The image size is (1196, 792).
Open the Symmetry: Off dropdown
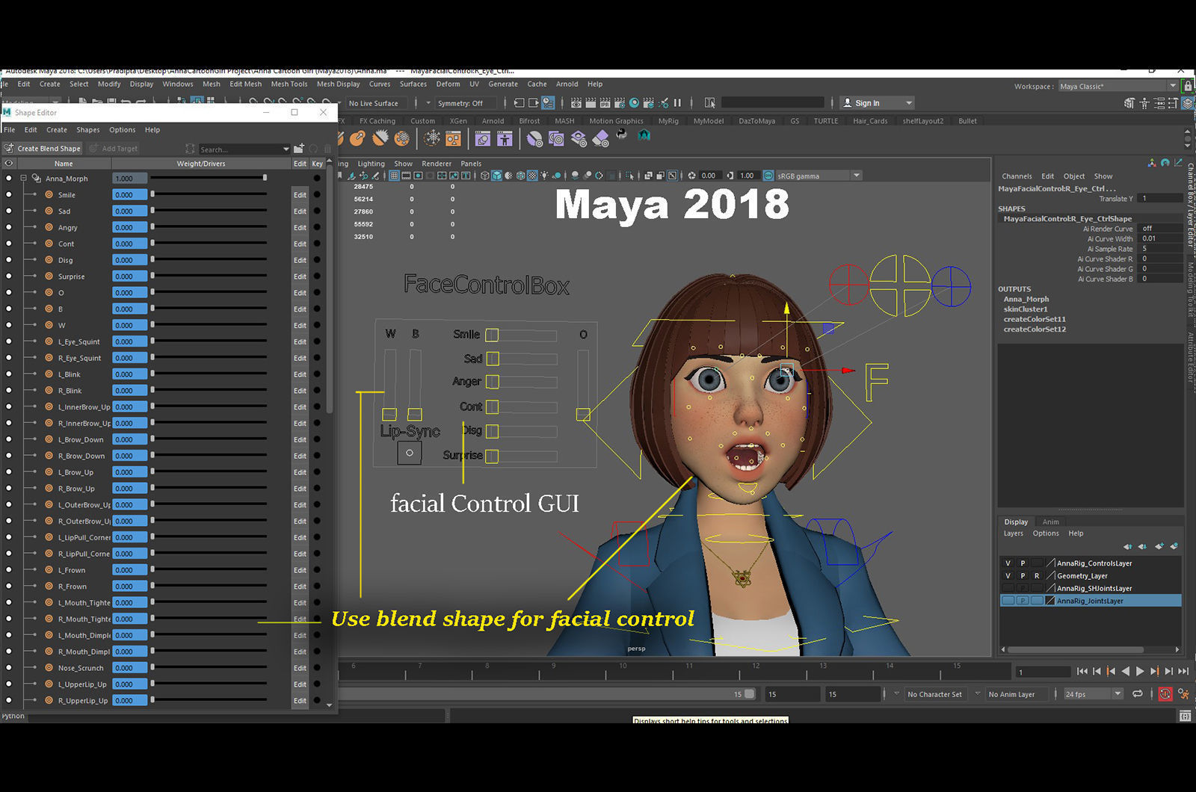tap(466, 103)
